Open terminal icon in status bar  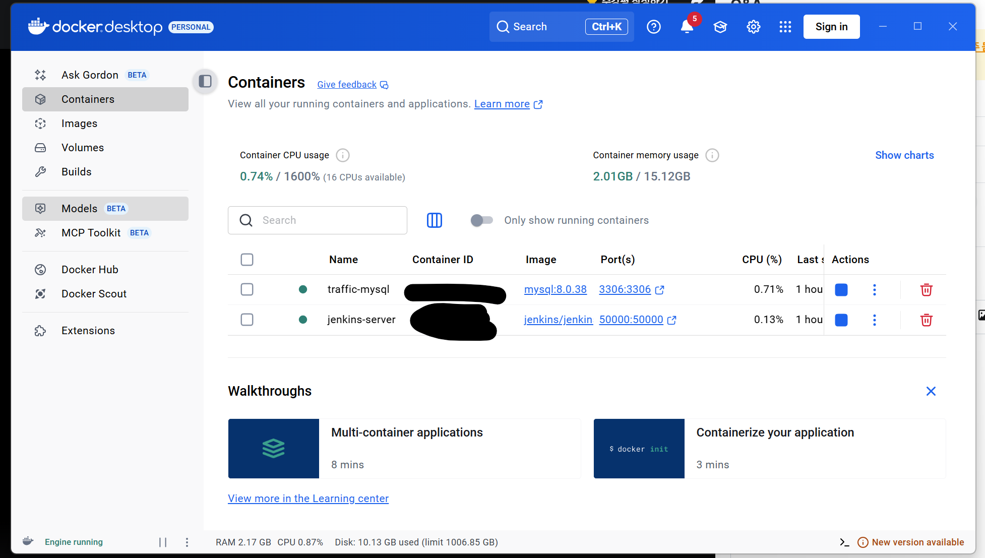click(844, 542)
